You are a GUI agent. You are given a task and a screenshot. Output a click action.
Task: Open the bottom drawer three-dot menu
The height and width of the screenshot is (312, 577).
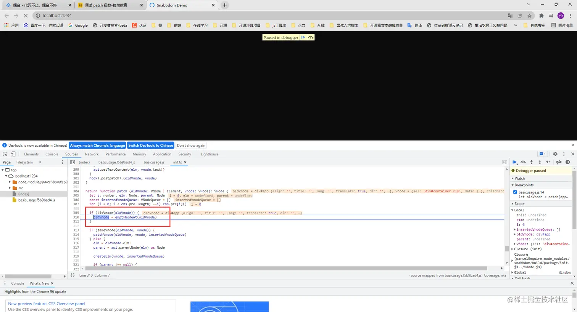tap(5, 283)
